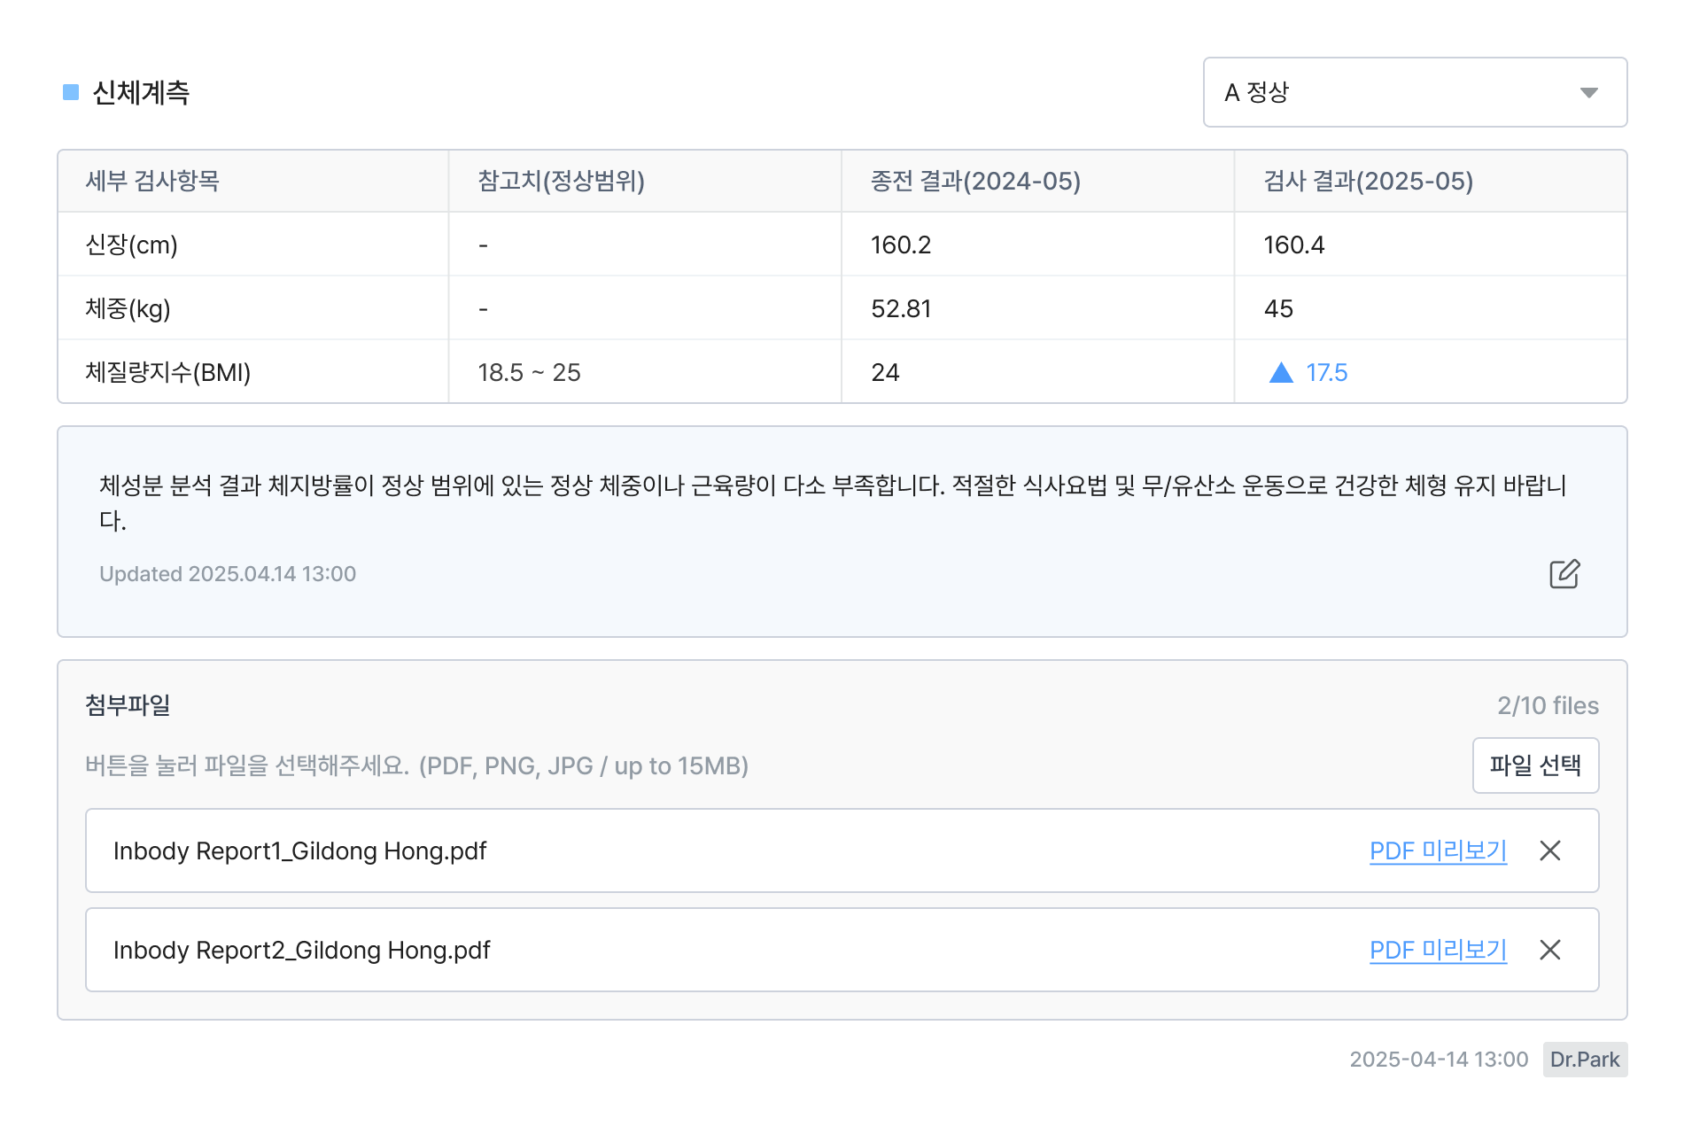Viewport: 1692px width, 1134px height.
Task: Expand the dropdown arrow next to A 정상
Action: point(1589,92)
